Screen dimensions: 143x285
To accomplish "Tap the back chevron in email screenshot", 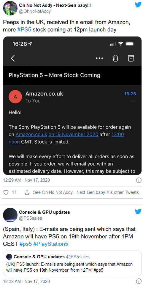I will coord(13,58).
